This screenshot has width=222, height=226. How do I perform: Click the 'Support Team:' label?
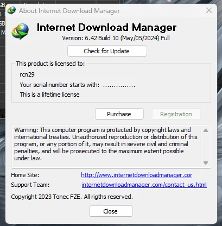(x=30, y=185)
